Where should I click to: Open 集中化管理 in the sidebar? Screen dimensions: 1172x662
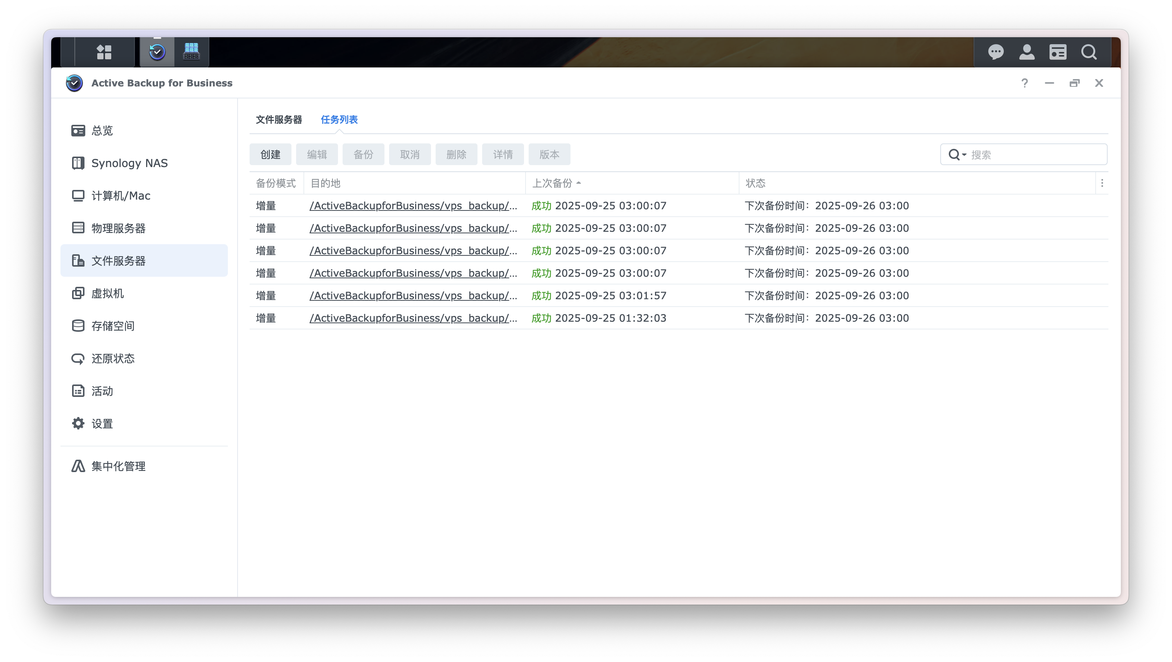click(144, 466)
